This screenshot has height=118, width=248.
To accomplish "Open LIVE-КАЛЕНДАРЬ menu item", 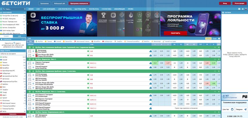I will (x=49, y=9).
